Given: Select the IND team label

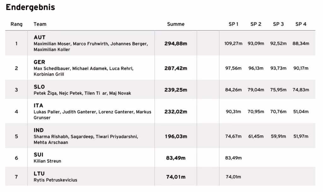Looking at the screenshot, I should (x=39, y=130).
